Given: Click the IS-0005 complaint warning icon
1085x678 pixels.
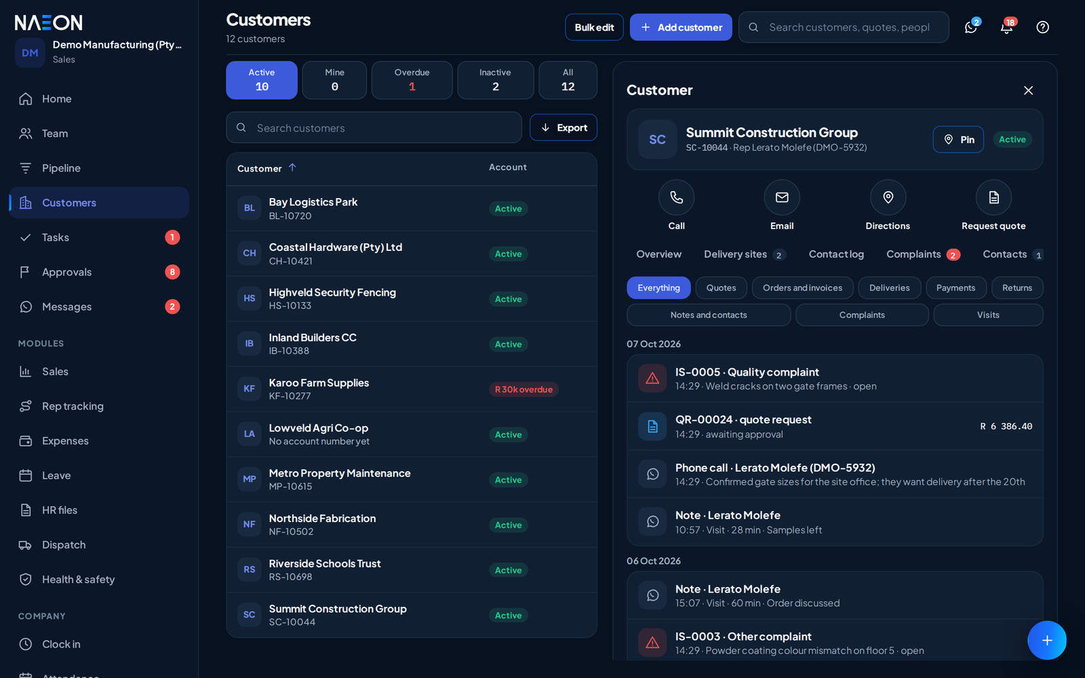Looking at the screenshot, I should pos(652,378).
